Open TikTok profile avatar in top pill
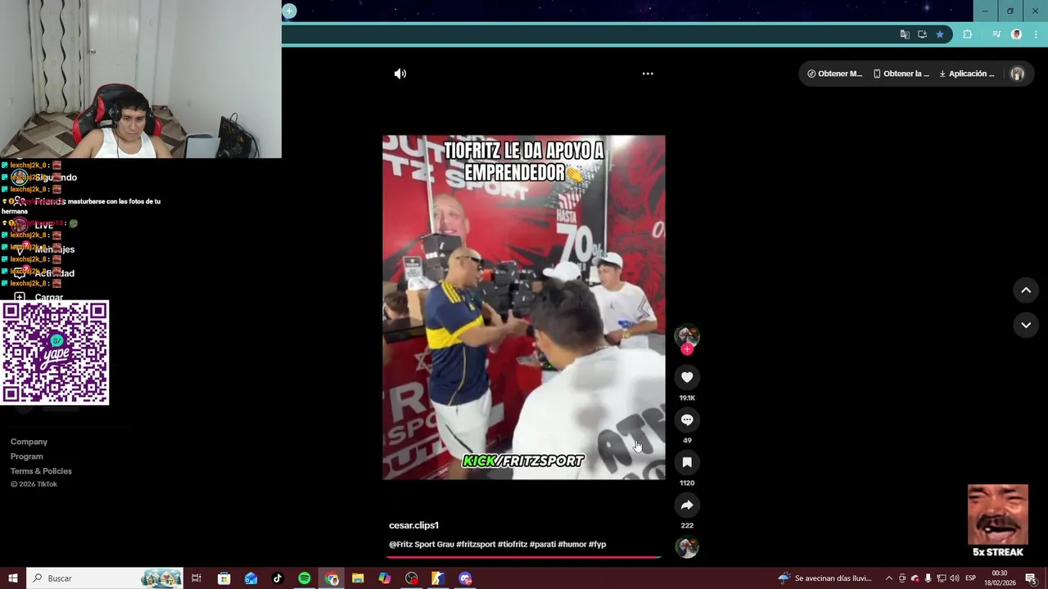 click(1017, 74)
